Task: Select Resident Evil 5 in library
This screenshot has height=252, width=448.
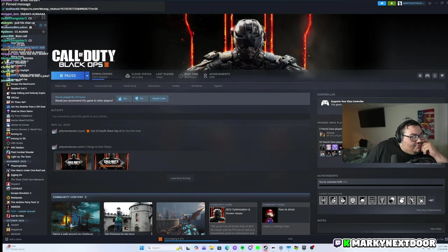Action: point(19,89)
